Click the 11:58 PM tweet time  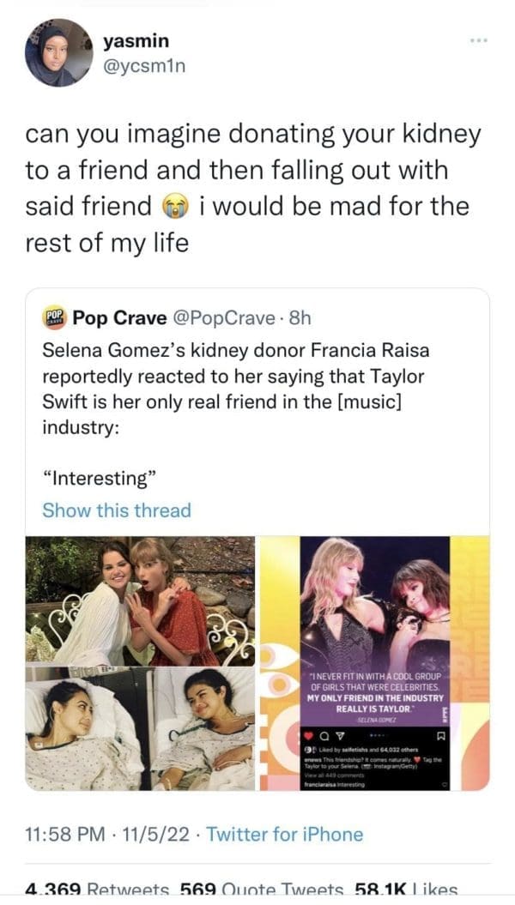point(64,835)
